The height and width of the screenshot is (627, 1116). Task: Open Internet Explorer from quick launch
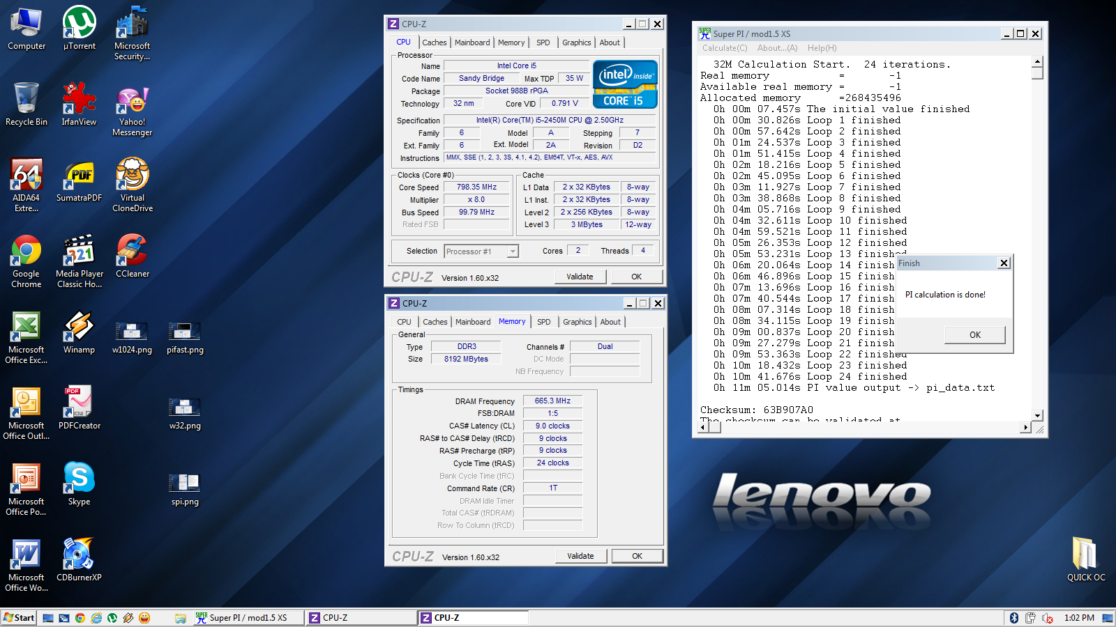point(96,618)
